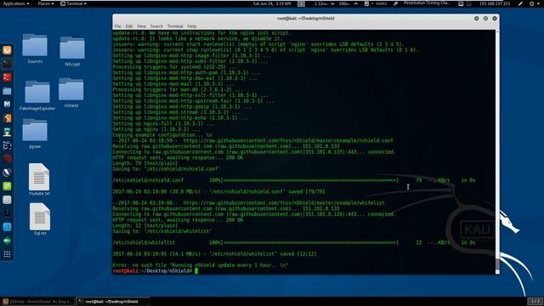Launch the Terminal icon in dock

coord(7,64)
